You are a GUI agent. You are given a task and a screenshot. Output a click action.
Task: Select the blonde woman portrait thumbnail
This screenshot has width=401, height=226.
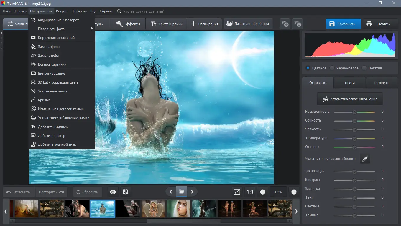click(x=178, y=209)
